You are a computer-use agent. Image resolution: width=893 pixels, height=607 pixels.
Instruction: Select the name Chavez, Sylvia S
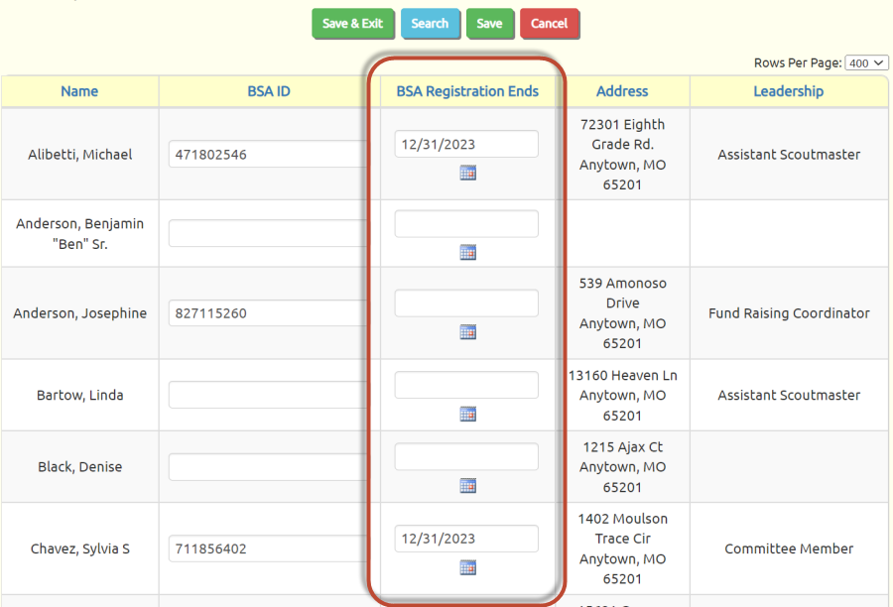pos(79,548)
